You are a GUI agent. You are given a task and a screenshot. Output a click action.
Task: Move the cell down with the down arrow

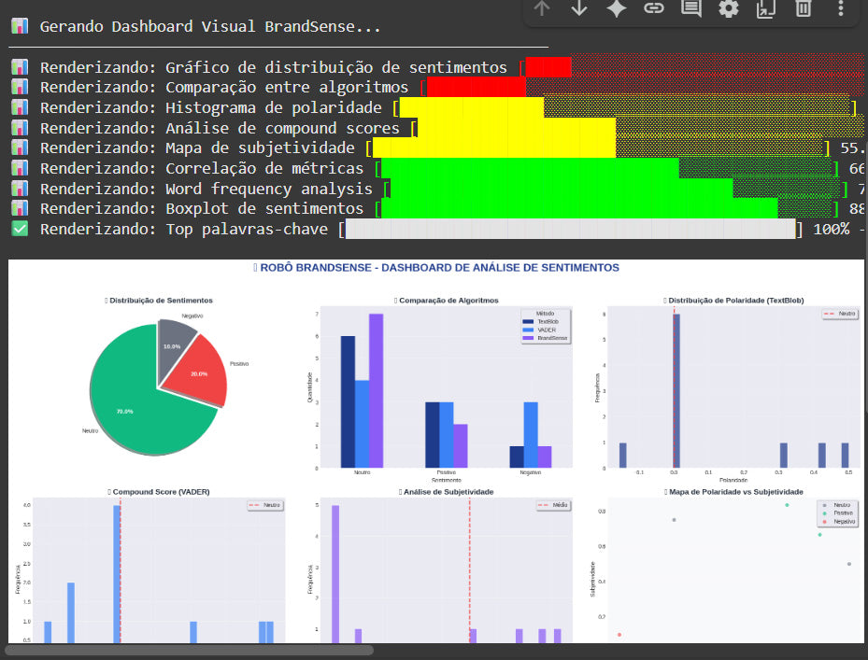pyautogui.click(x=579, y=8)
